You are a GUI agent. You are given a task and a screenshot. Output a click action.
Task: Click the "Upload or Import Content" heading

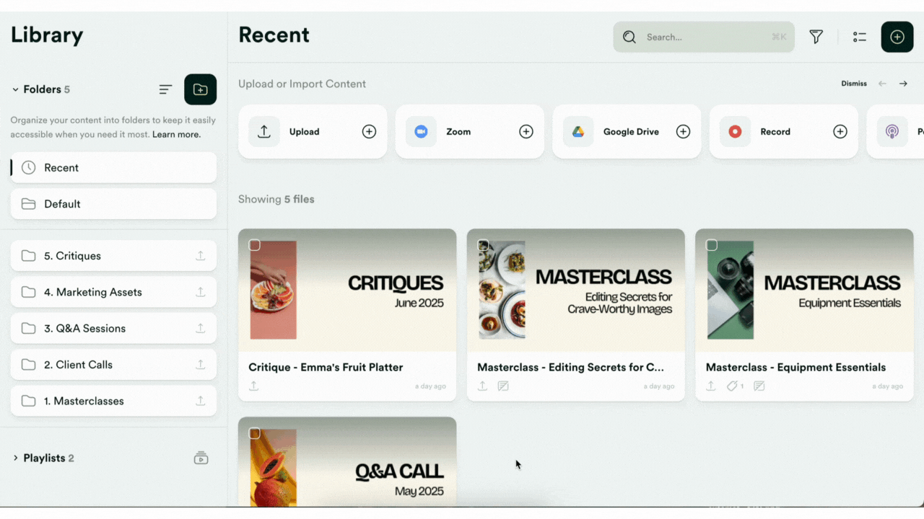302,84
